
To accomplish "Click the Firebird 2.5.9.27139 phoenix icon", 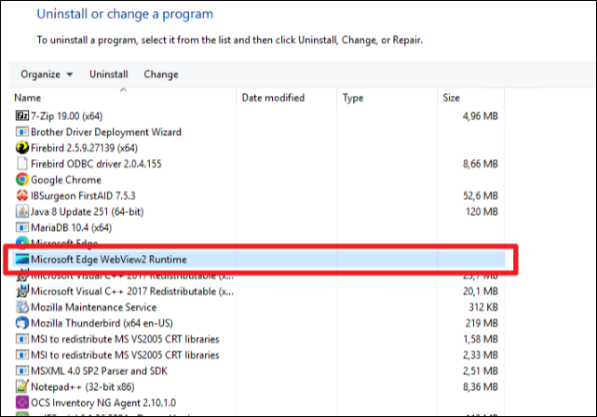I will 22,148.
